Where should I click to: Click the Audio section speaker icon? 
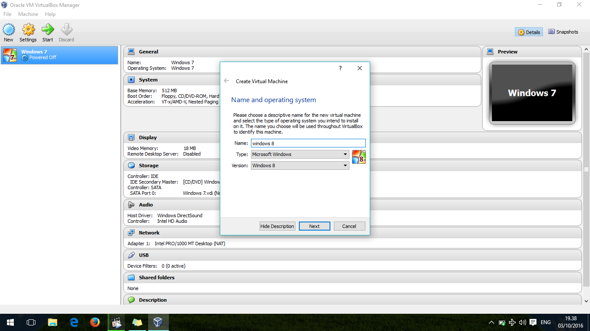click(x=131, y=205)
